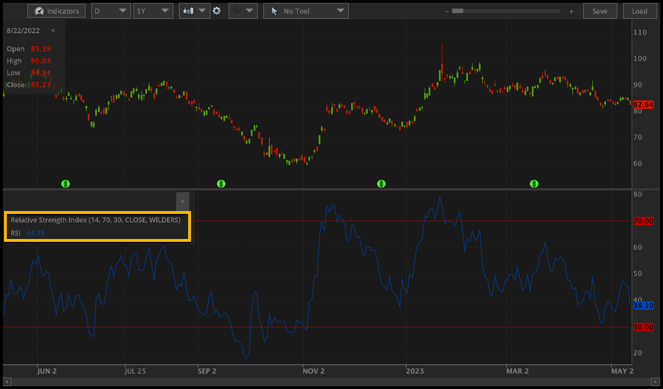663x389 pixels.
Task: Click the dividend marker near the 2023 label
Action: 381,184
